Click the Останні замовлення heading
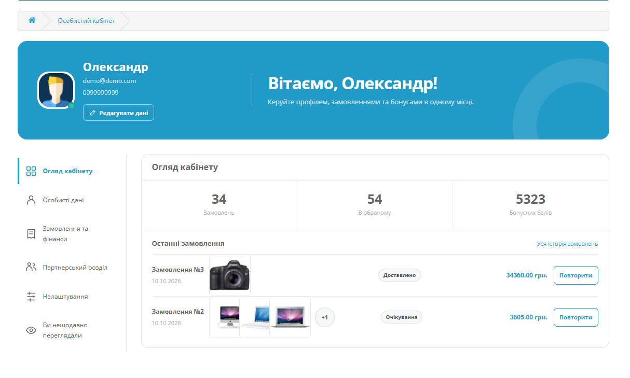 [188, 243]
